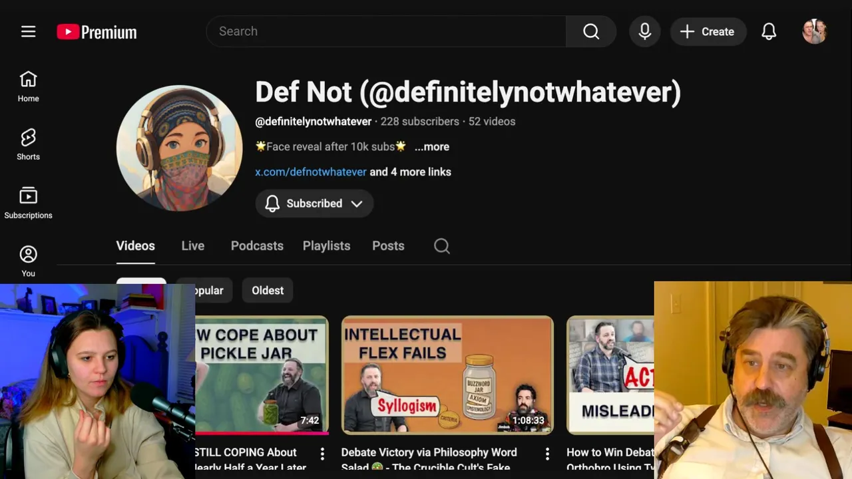The height and width of the screenshot is (479, 852).
Task: Open the You sidebar section
Action: click(x=28, y=261)
